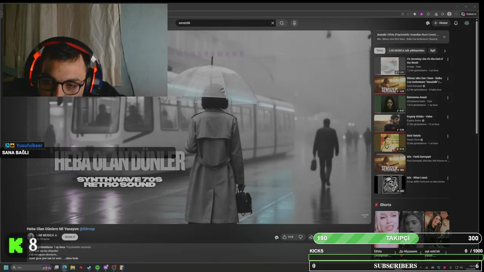This screenshot has height=272, width=484.
Task: Open File Explorer from the taskbar
Action: [x=73, y=267]
